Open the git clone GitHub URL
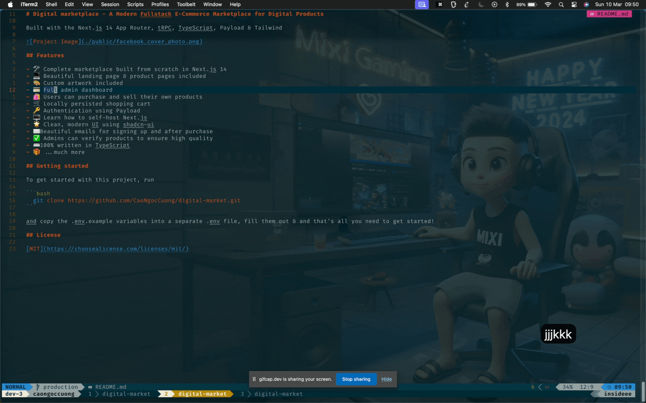646x403 pixels. 154,200
